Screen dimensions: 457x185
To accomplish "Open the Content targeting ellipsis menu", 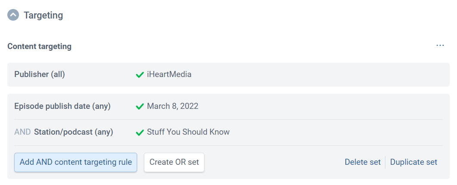I will pyautogui.click(x=440, y=46).
